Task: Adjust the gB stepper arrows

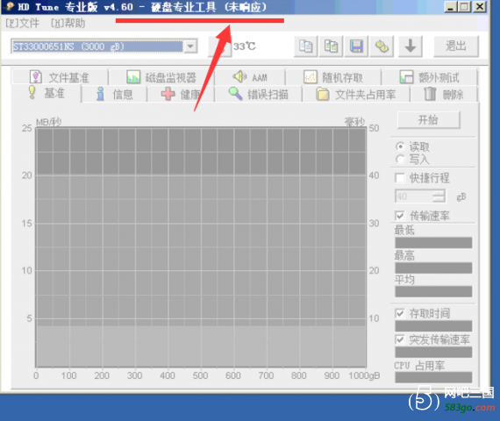Action: pyautogui.click(x=439, y=196)
